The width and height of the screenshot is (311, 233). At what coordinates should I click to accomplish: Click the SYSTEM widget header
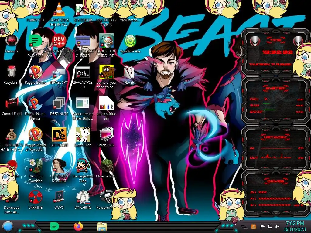coord(275,88)
